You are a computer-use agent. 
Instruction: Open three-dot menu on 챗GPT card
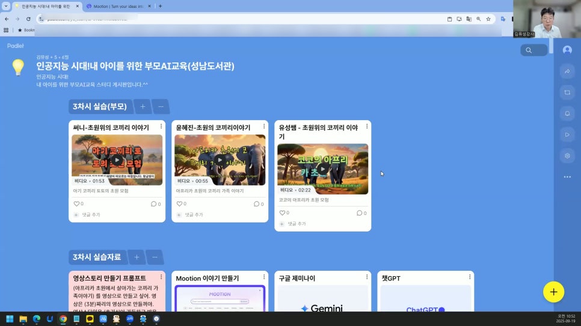[x=470, y=277]
